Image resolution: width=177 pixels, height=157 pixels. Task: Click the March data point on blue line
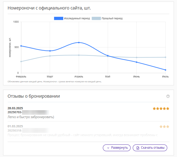pyautogui.click(x=50, y=51)
